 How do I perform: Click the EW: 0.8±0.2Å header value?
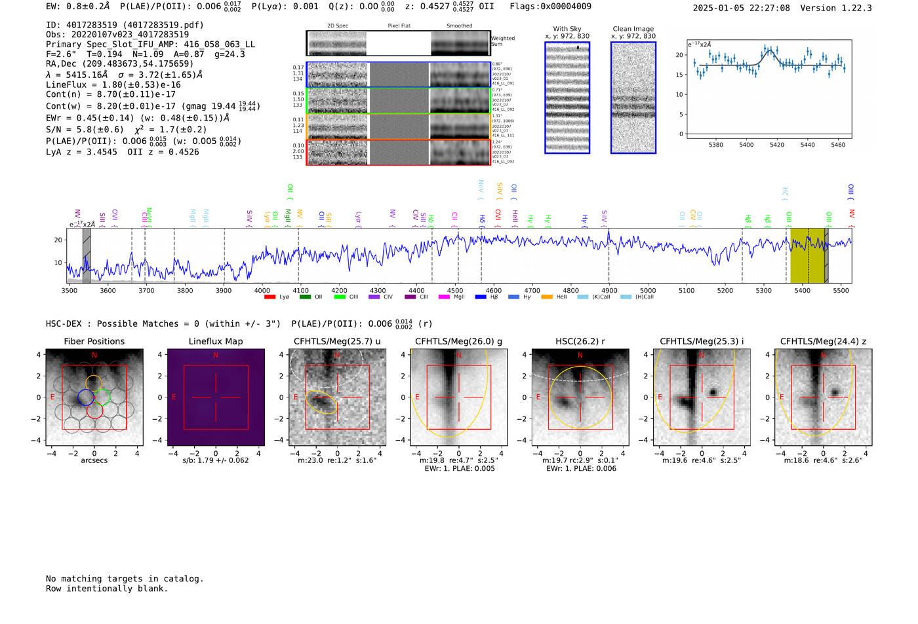click(x=77, y=7)
